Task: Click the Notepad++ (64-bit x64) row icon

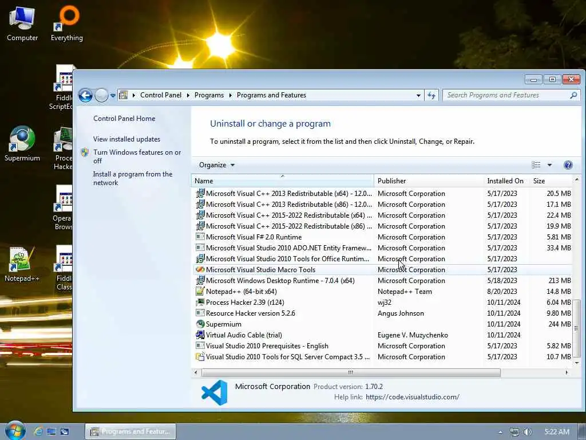Action: [200, 292]
